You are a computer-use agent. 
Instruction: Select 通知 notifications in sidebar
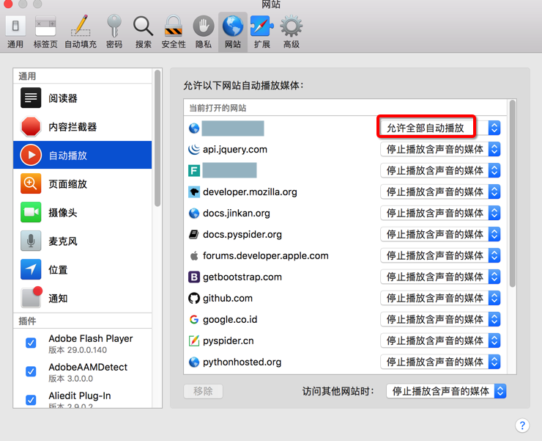[x=83, y=298]
